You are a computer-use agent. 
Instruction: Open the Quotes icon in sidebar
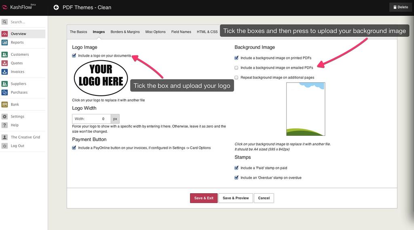click(x=5, y=63)
